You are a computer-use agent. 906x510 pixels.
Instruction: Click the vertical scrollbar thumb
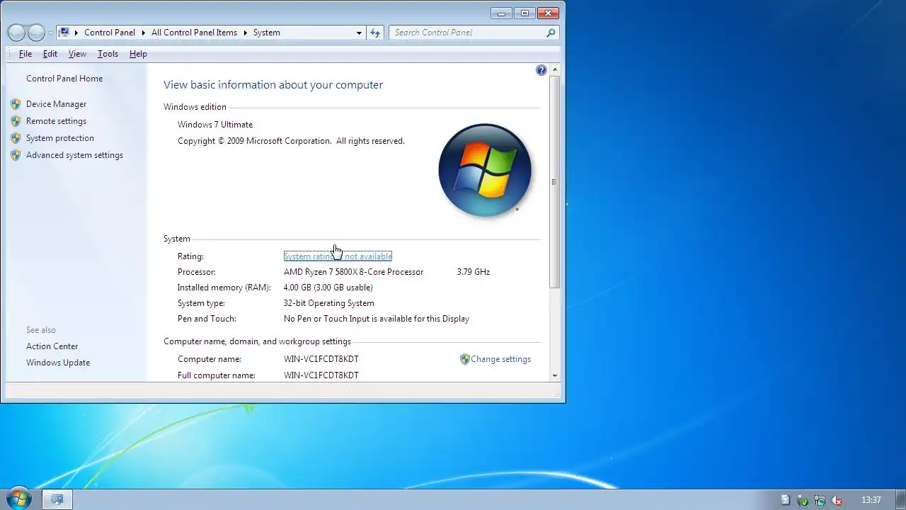[554, 182]
